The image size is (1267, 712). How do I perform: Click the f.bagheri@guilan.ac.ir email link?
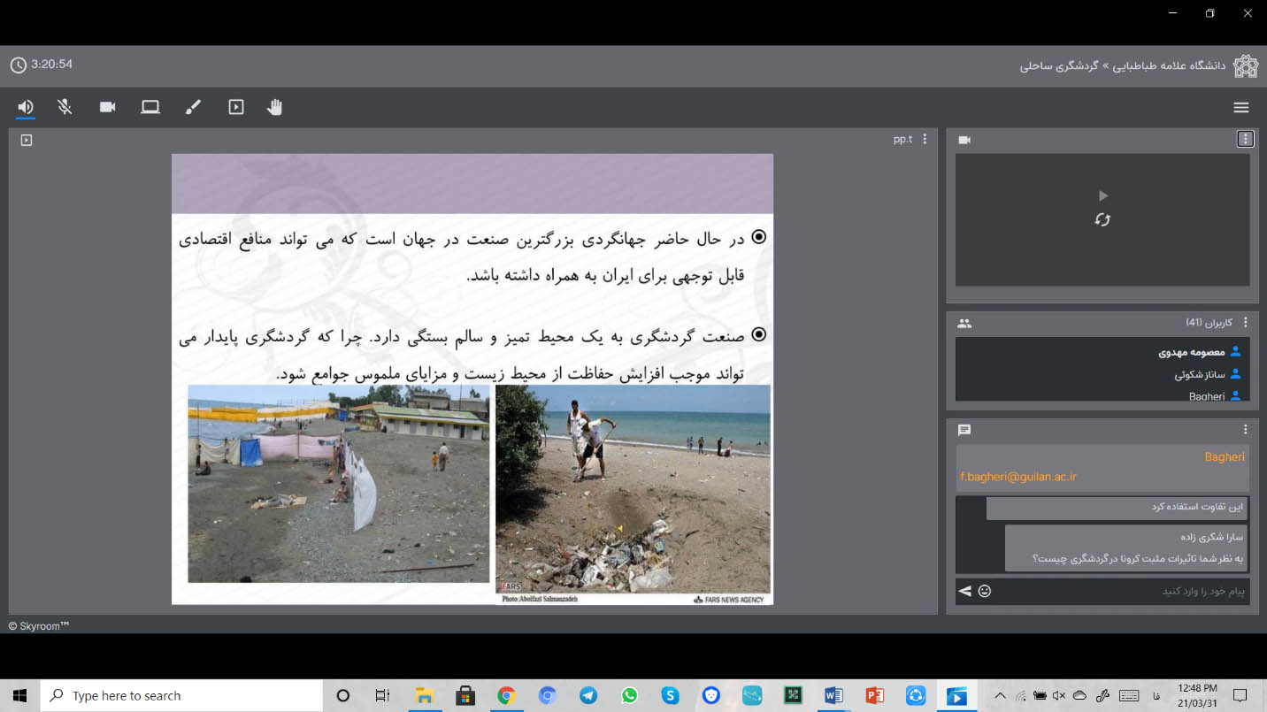1017,477
